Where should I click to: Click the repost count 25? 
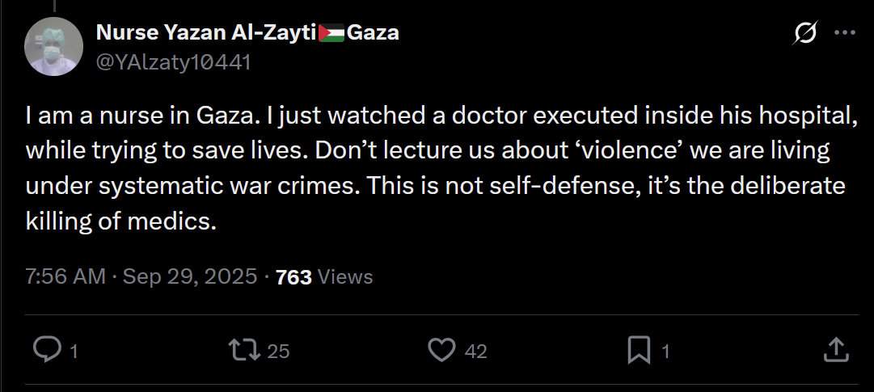coord(278,351)
